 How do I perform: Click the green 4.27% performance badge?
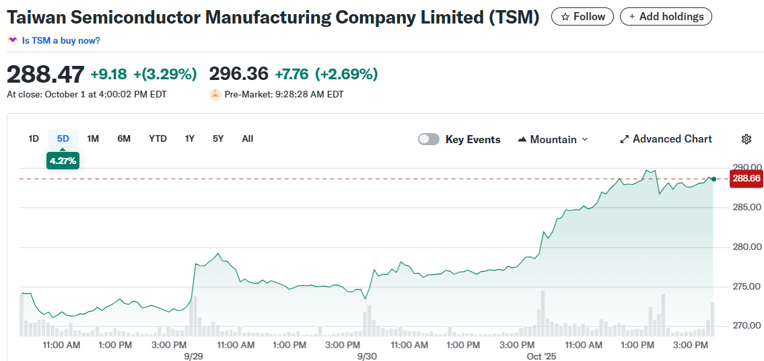tap(63, 161)
